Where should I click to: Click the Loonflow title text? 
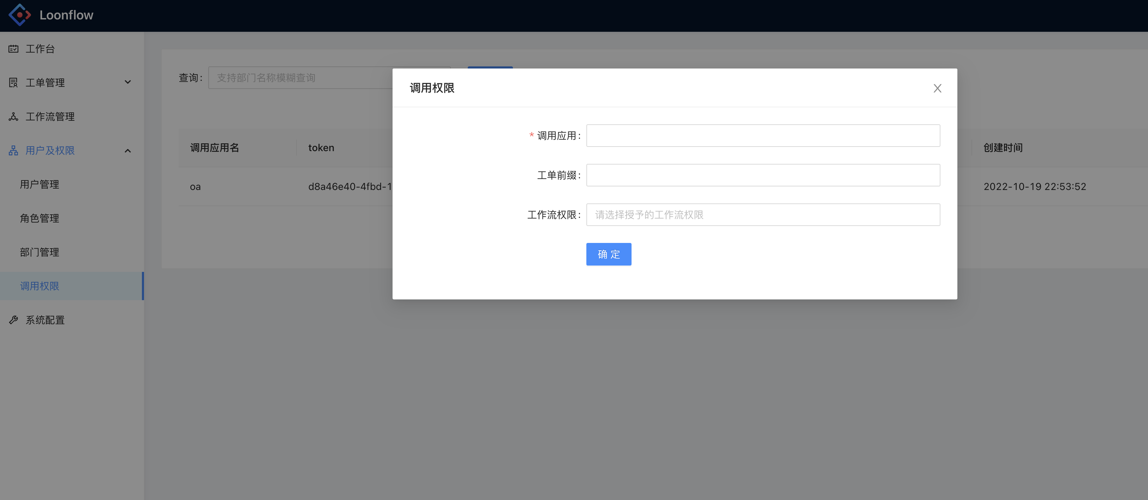pyautogui.click(x=66, y=15)
